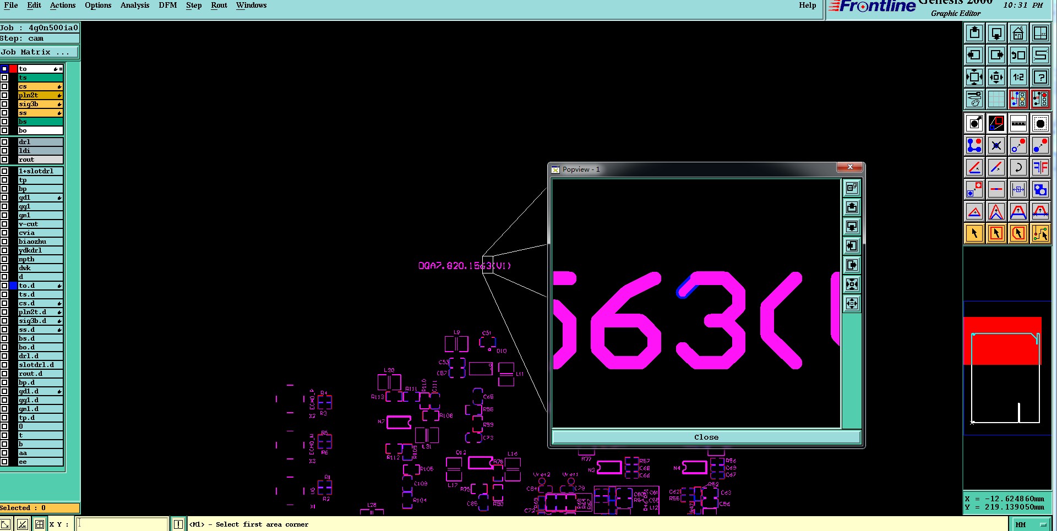The width and height of the screenshot is (1057, 531).
Task: Click the mirror F icon
Action: pos(1040,167)
